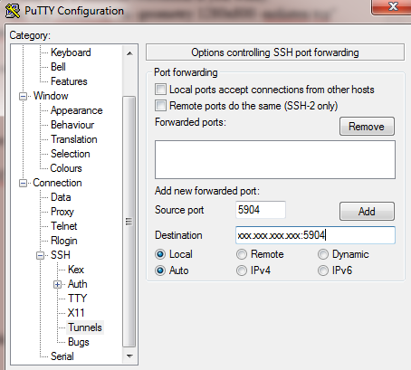Select the Remote radio button
The width and height of the screenshot is (411, 370).
[242, 254]
